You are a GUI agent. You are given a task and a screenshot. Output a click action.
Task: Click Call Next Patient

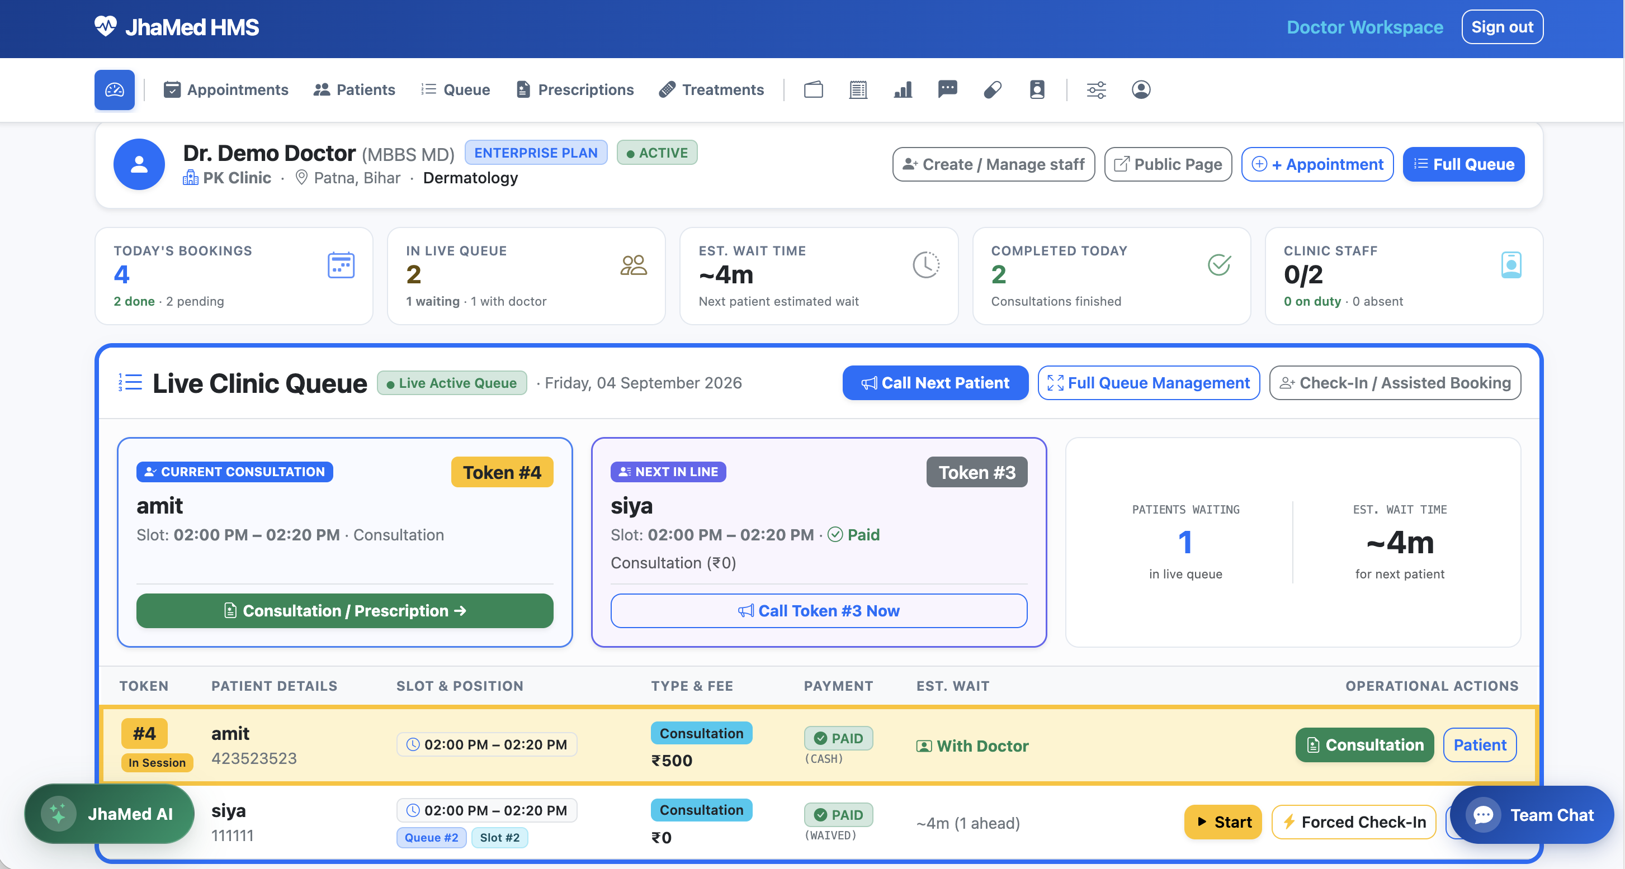(x=935, y=383)
